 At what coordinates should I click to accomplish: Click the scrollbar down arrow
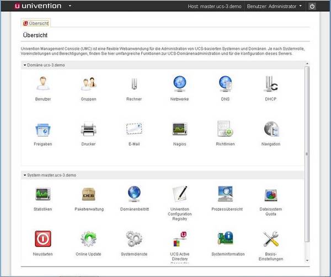[x=307, y=260]
